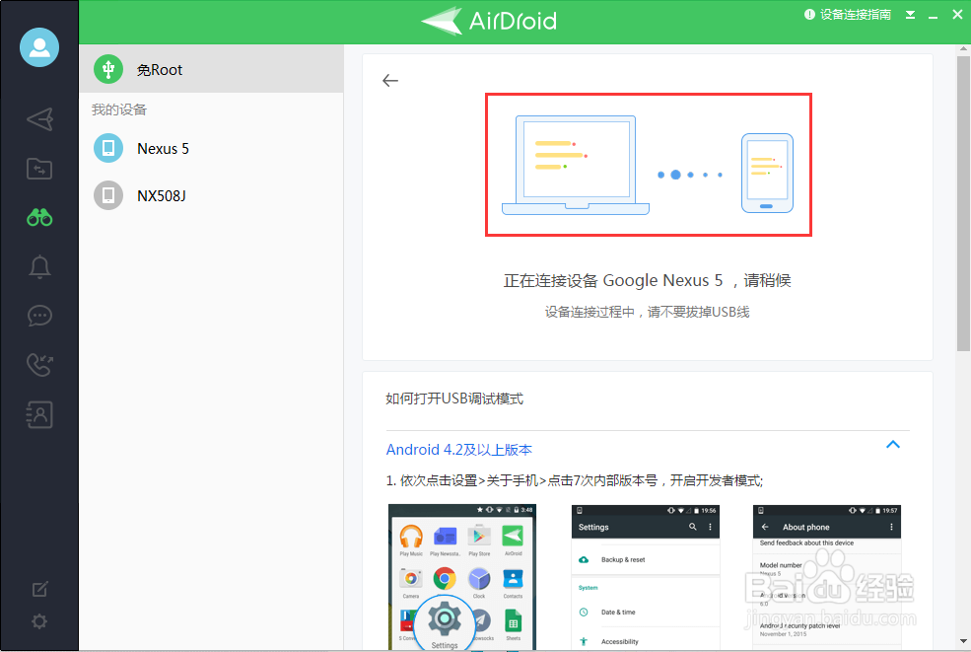Select NX508J in my devices

tap(211, 195)
